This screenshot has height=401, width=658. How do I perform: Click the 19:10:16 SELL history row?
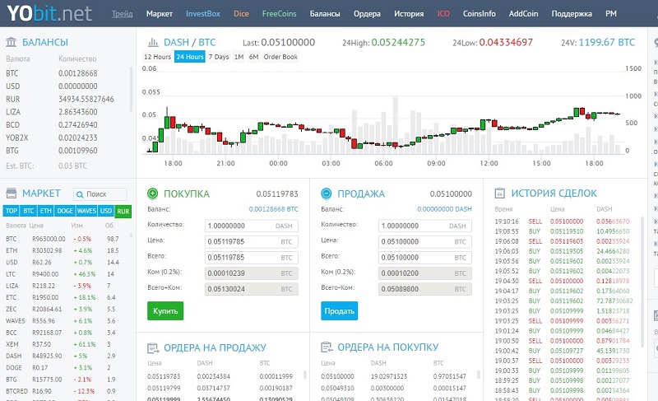pyautogui.click(x=563, y=221)
